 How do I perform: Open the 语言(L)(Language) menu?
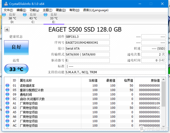point(95,10)
